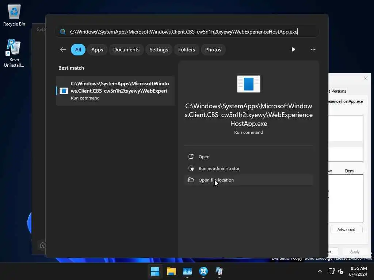The width and height of the screenshot is (374, 280).
Task: Open the Revo Uninstaller taskbar icon
Action: (x=219, y=271)
